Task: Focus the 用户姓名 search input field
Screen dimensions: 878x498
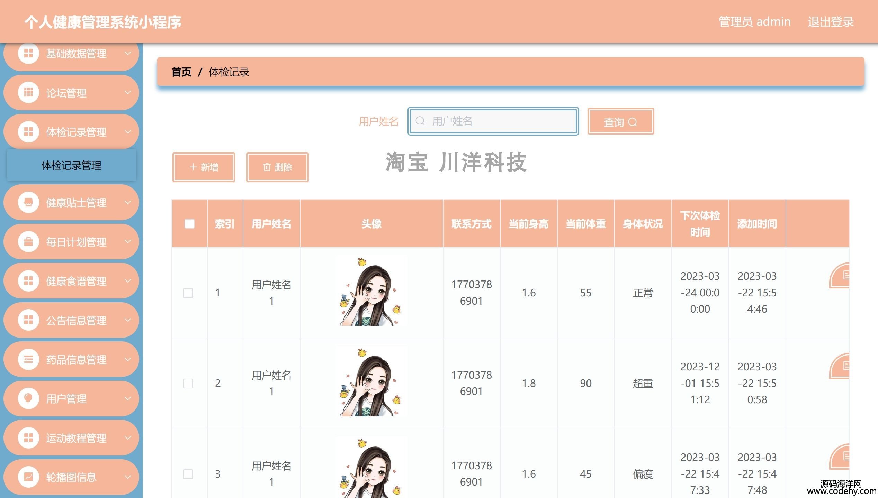Action: (x=493, y=121)
